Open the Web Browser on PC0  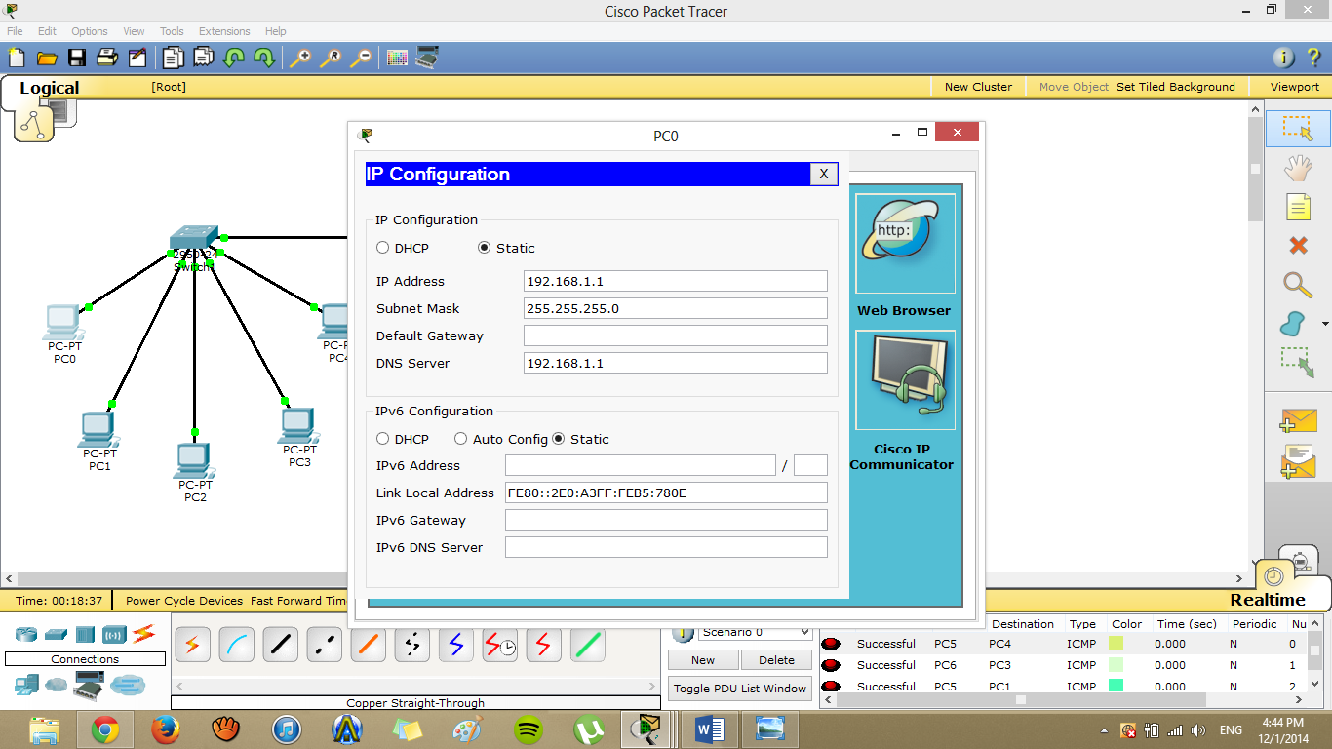pos(903,242)
